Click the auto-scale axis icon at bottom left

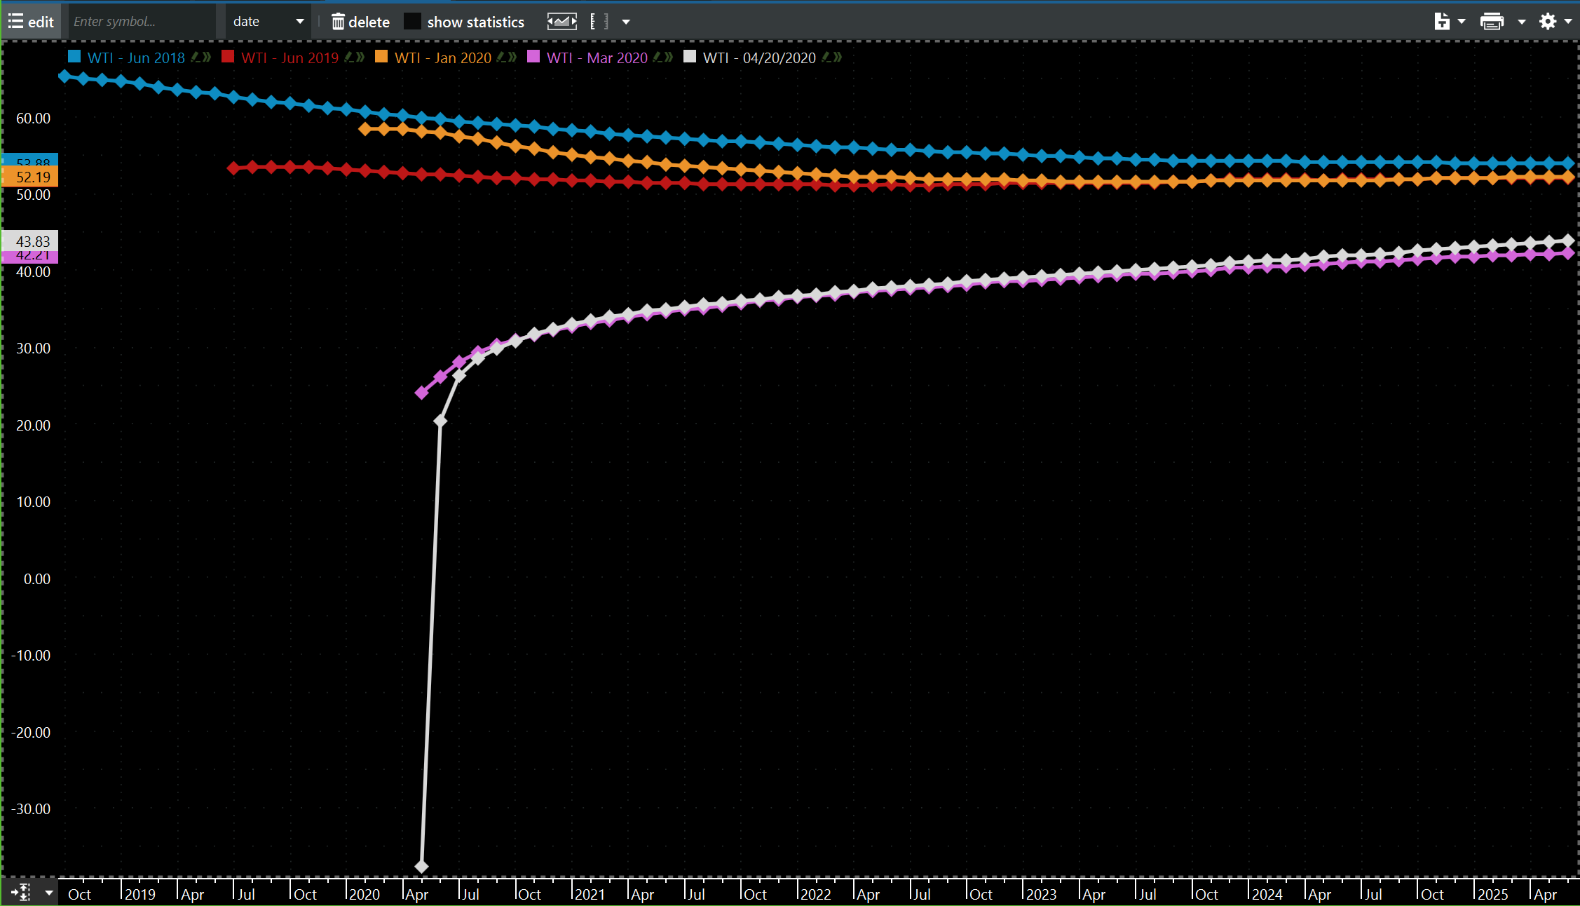pos(20,893)
